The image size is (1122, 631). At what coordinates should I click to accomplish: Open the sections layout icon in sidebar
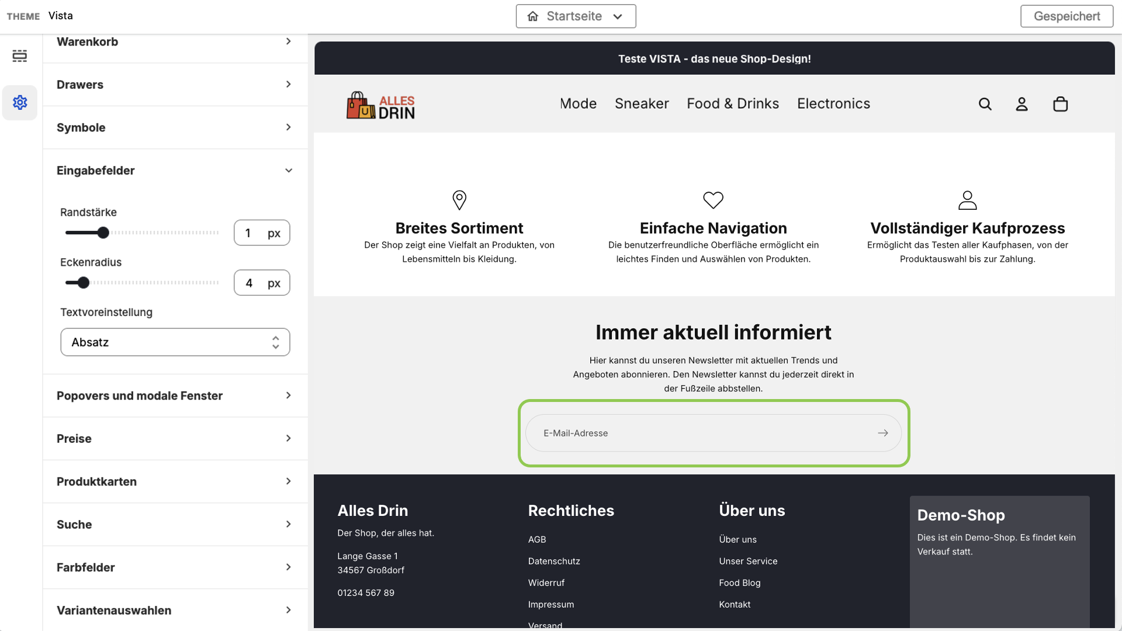point(20,56)
